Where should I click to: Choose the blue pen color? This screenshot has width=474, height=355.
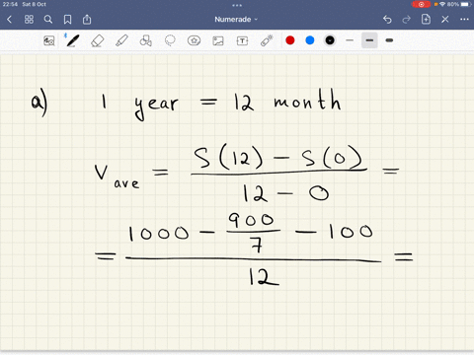pyautogui.click(x=310, y=40)
